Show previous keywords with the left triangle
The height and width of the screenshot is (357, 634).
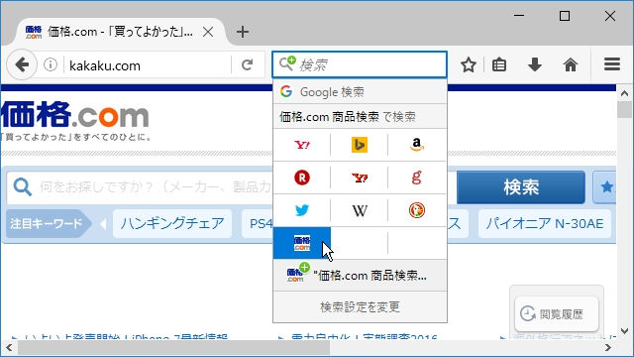tap(103, 224)
